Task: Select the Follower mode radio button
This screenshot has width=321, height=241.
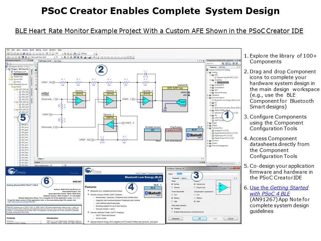Action: click(x=172, y=188)
